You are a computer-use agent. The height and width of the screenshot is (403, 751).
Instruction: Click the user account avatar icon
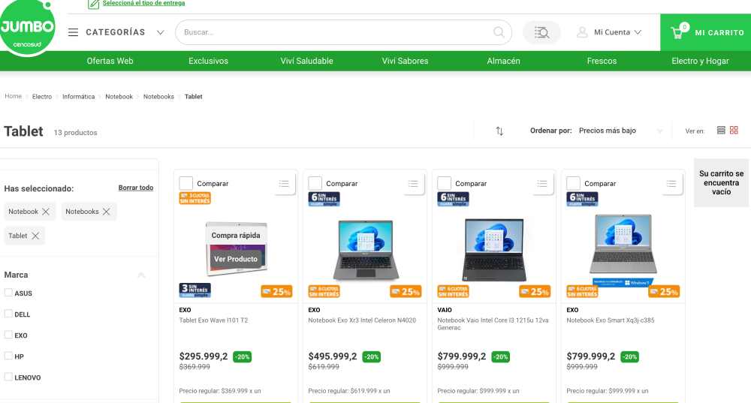coord(582,32)
